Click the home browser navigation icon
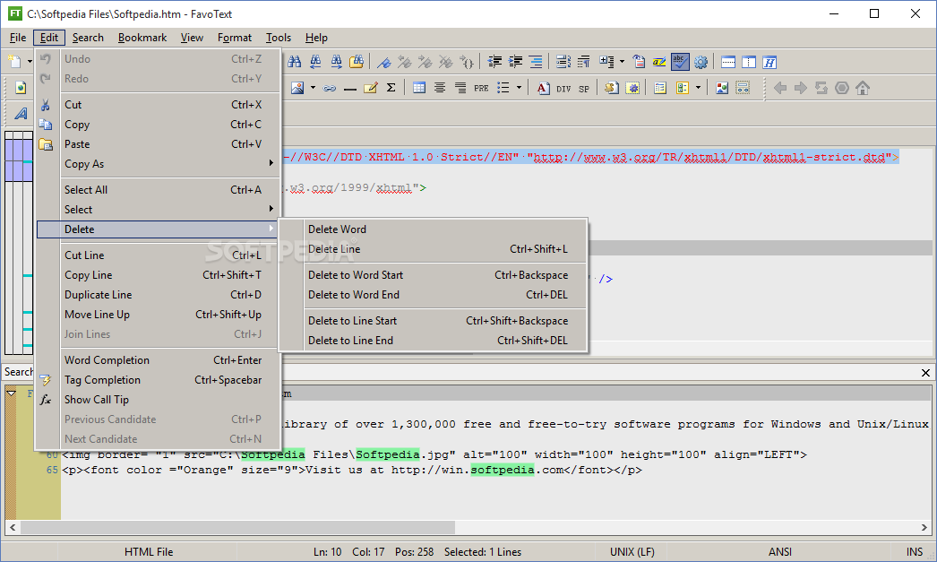 point(863,88)
